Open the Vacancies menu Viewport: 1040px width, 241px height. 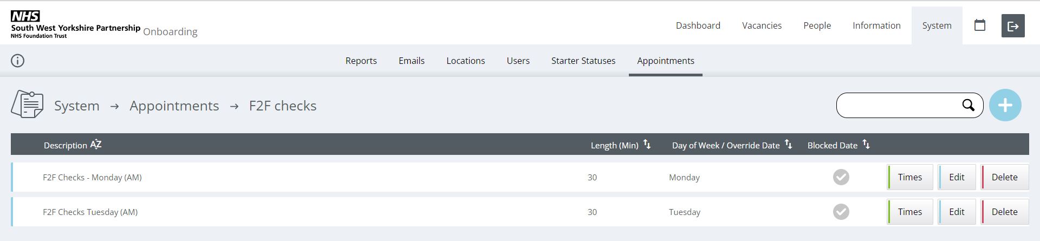(762, 25)
